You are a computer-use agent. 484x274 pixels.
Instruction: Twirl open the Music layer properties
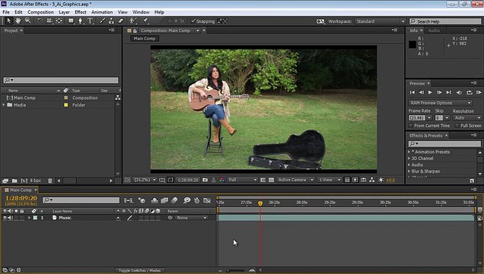tap(30, 218)
